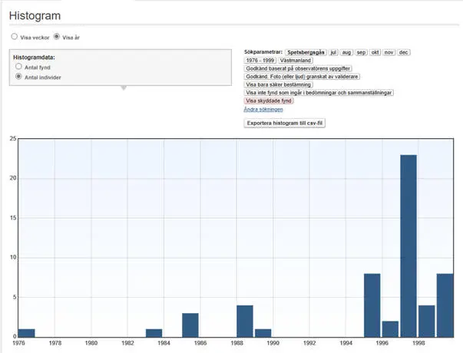Select the 'Visa veckor' radio button
This screenshot has width=463, height=353.
point(14,37)
